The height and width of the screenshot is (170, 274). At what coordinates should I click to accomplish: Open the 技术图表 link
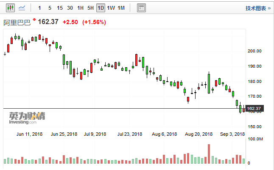258,8
